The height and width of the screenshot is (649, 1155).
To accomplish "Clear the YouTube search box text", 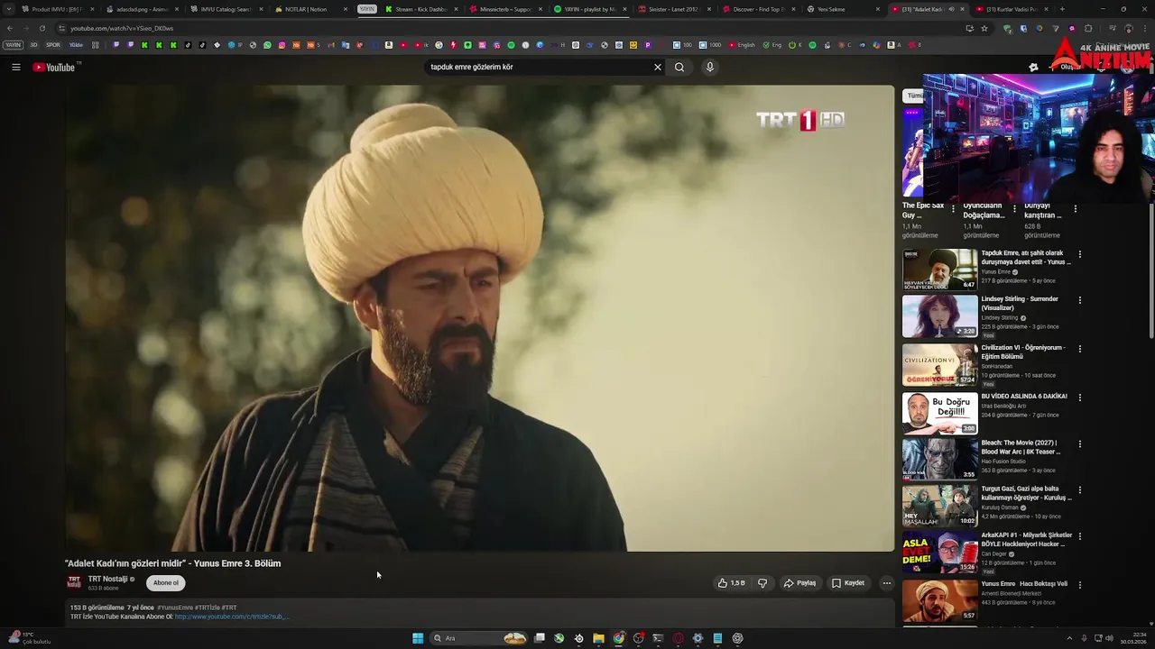I will (658, 67).
